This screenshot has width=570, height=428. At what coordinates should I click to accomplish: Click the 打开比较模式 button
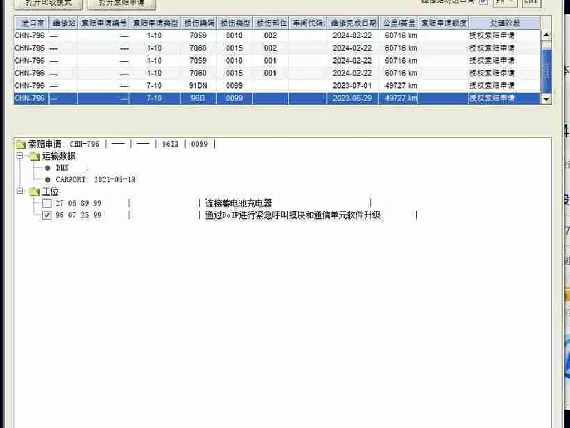pos(49,4)
